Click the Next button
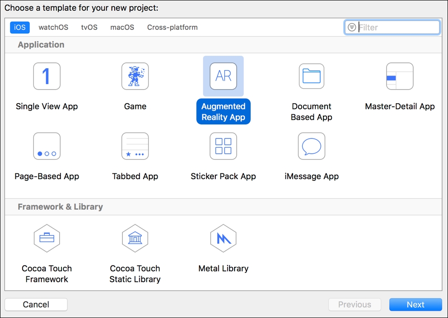This screenshot has height=318, width=448. pos(415,304)
